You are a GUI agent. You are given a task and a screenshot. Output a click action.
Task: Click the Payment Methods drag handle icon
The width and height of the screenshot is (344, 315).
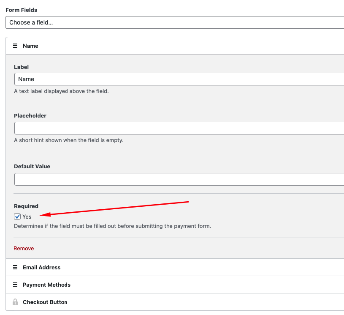pos(15,285)
